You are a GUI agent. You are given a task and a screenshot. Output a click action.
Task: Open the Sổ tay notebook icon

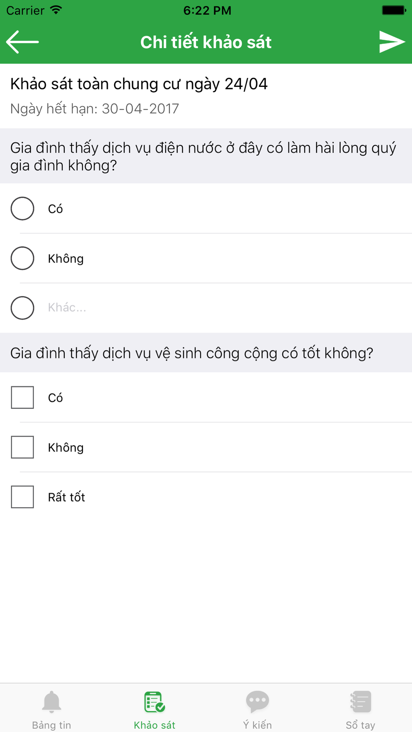pyautogui.click(x=360, y=702)
